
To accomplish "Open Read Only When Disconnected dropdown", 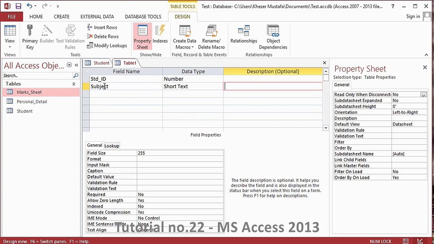I will click(423, 95).
